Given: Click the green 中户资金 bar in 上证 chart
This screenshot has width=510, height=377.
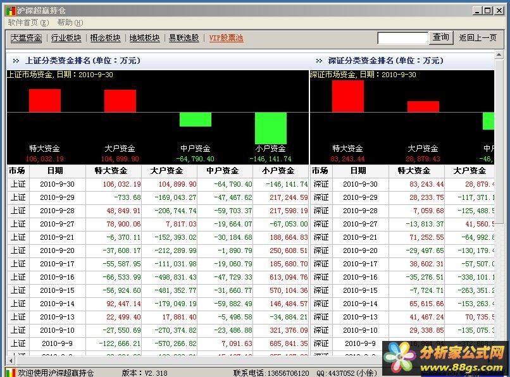Looking at the screenshot, I should click(196, 120).
